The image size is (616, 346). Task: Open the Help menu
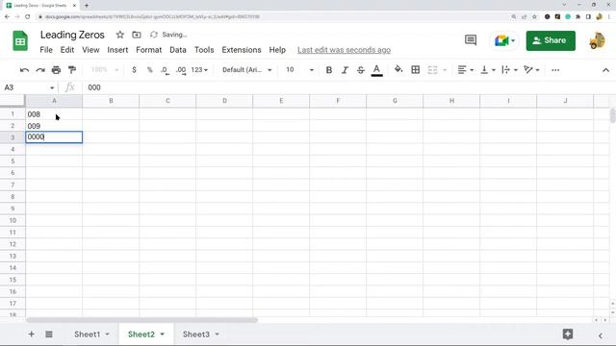[277, 50]
